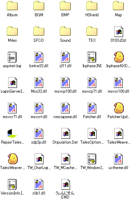Viewport: 134px width, 203px height.
Task: Click the 'zlib1.dll' file name
Action: click(39, 193)
